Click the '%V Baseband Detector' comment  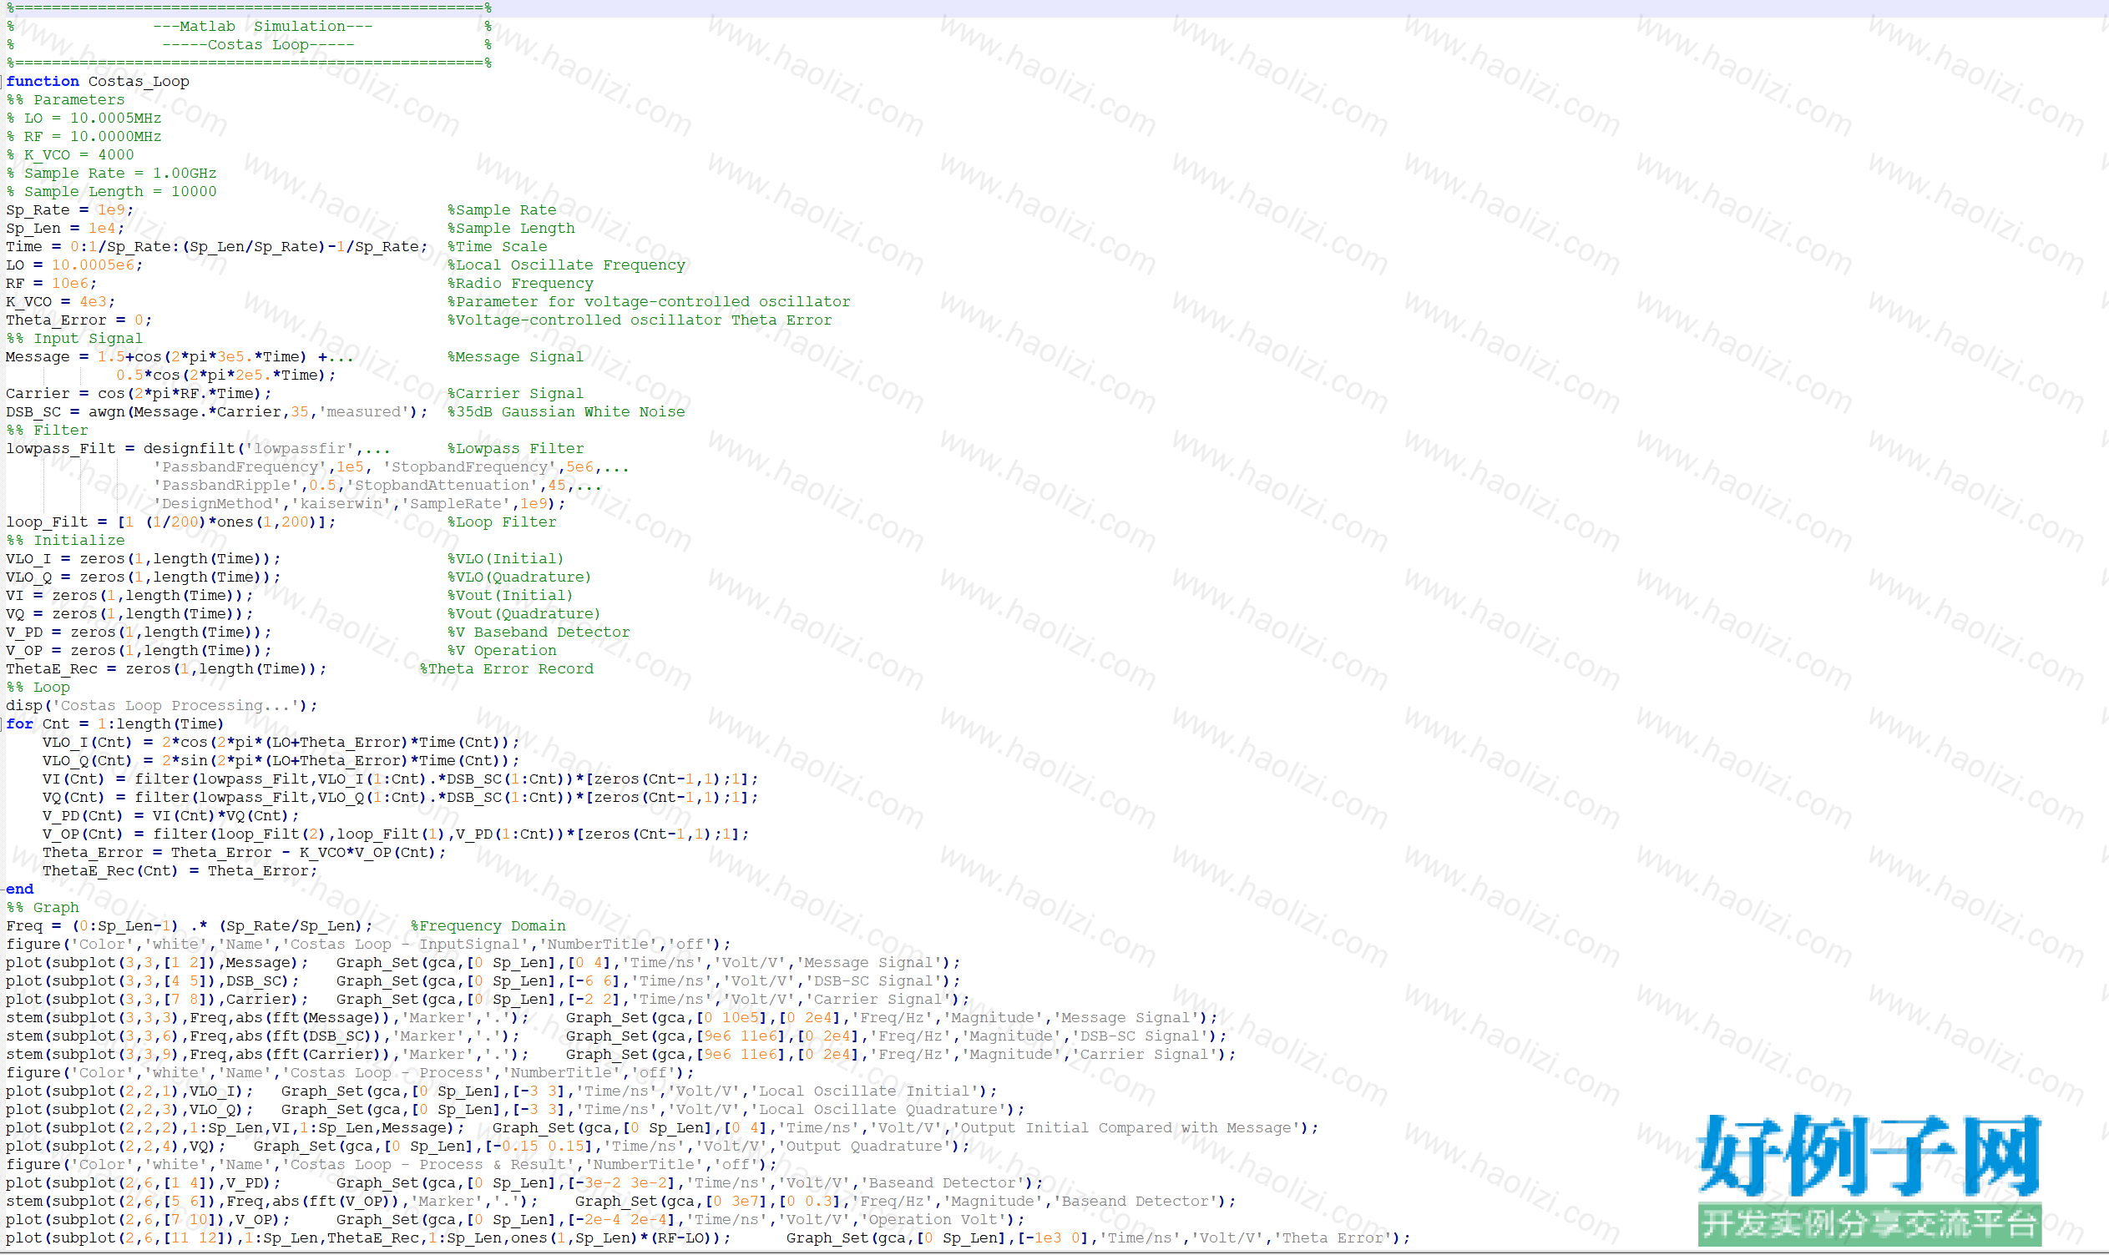coord(539,633)
